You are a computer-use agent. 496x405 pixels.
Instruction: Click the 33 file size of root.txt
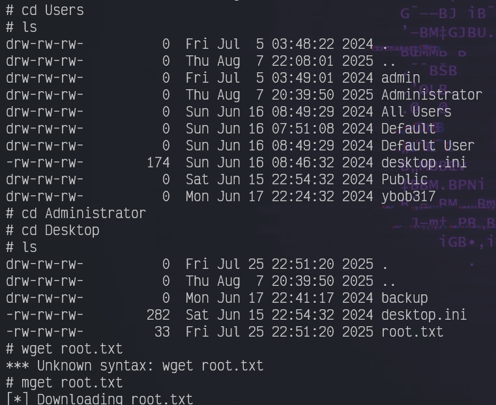pos(162,331)
